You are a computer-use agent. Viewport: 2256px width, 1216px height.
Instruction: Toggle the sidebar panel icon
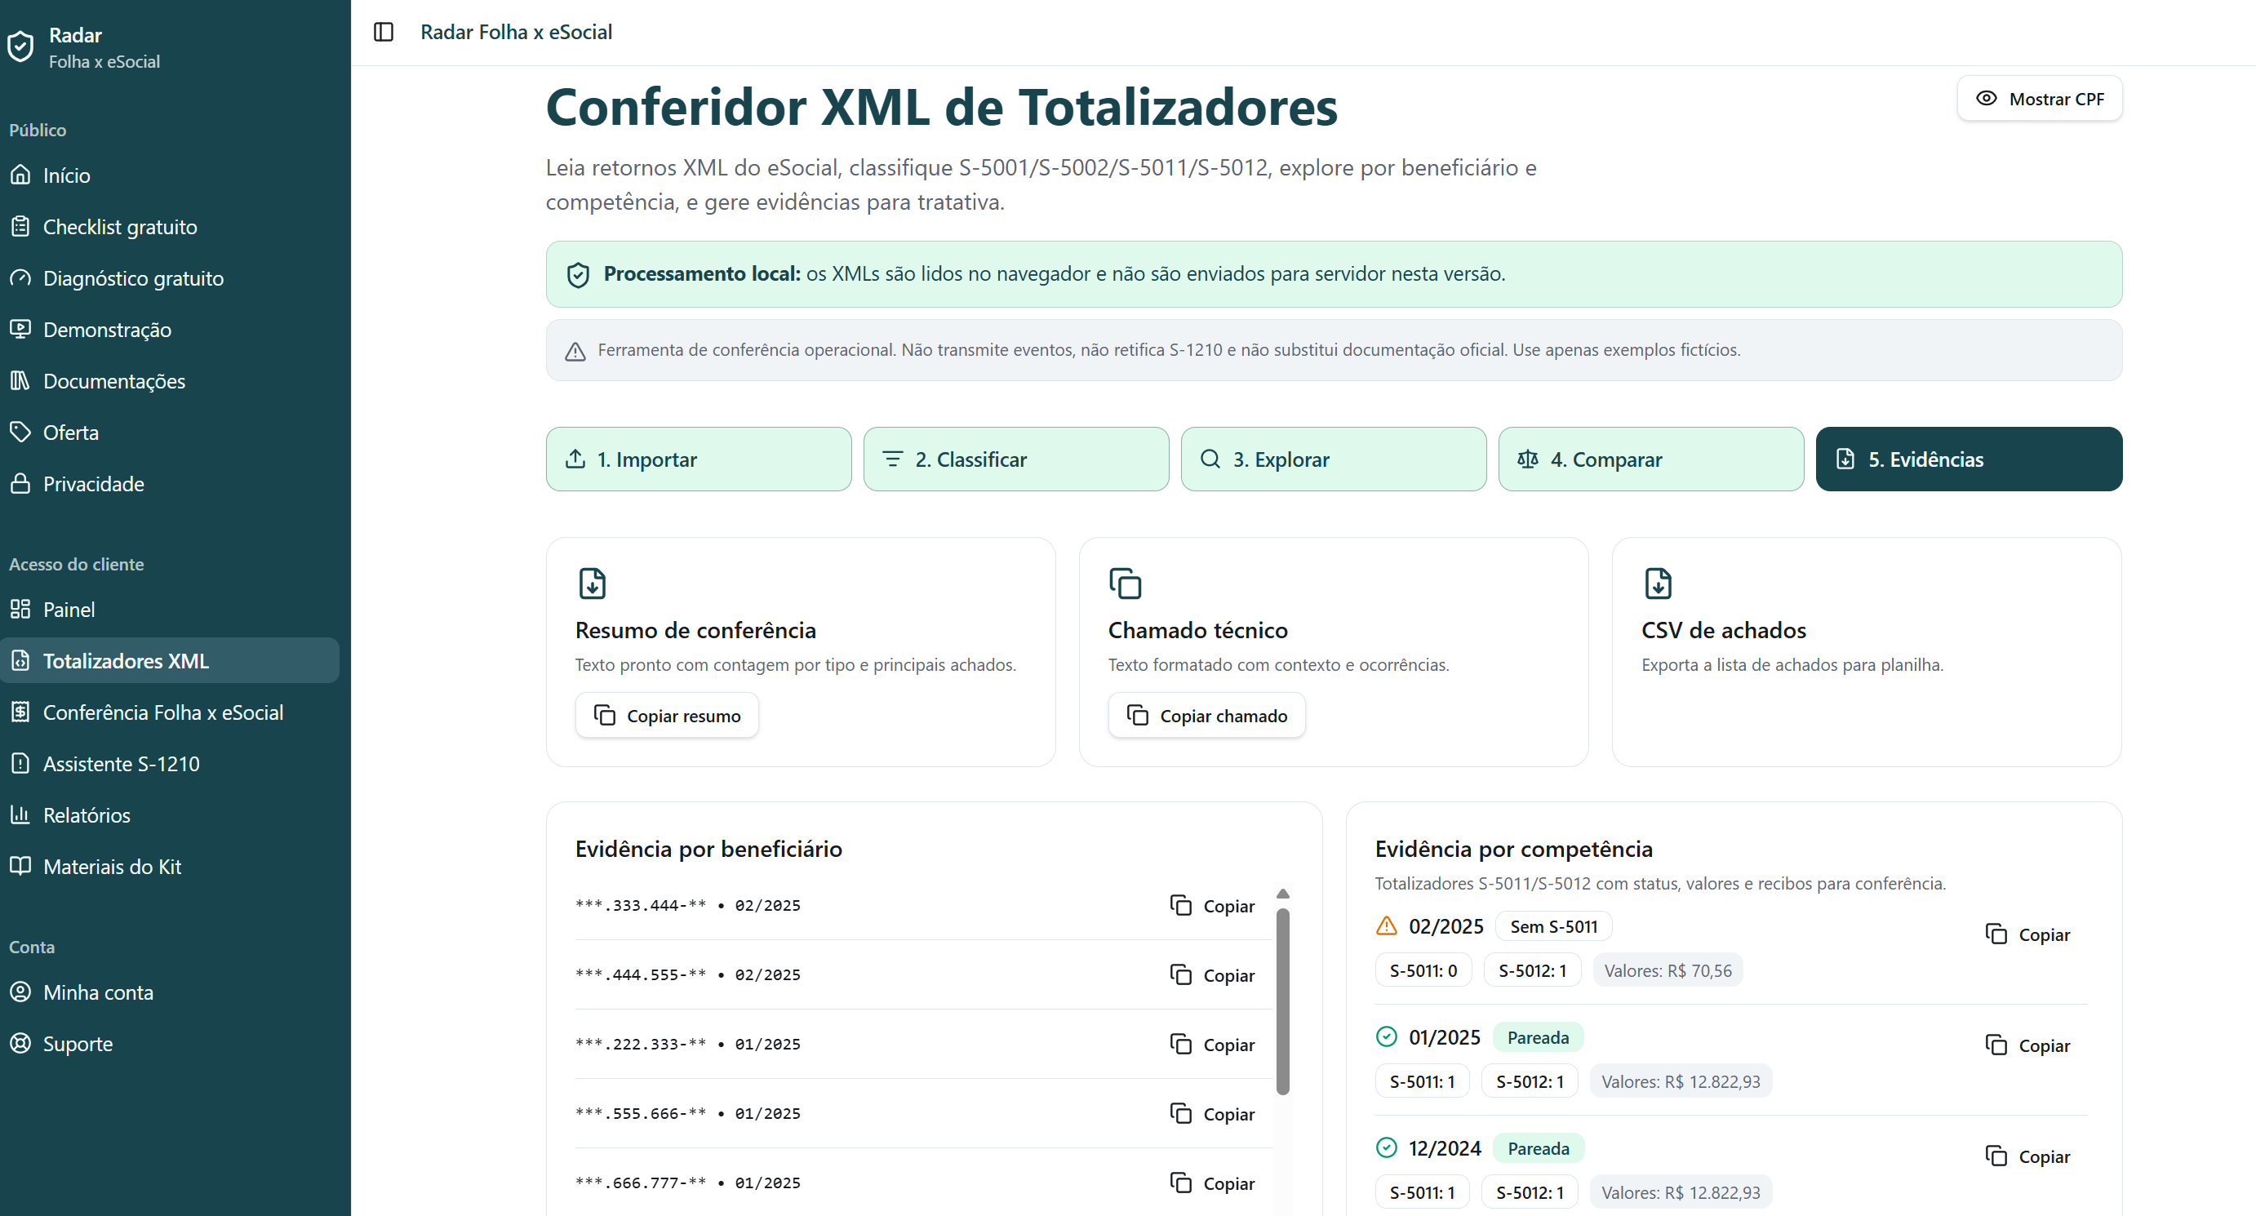[x=384, y=33]
